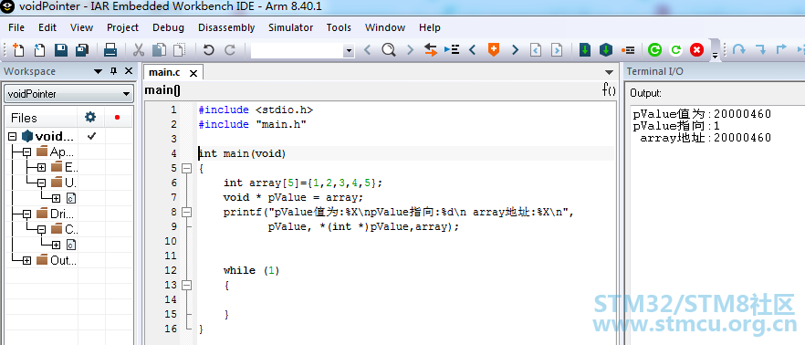Expand the Out... folder node
This screenshot has width=805, height=345.
(26, 260)
